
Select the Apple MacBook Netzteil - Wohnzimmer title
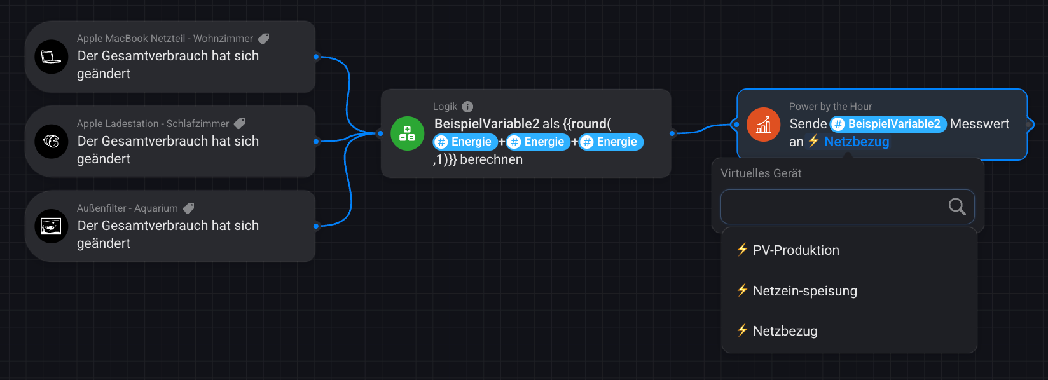[165, 39]
